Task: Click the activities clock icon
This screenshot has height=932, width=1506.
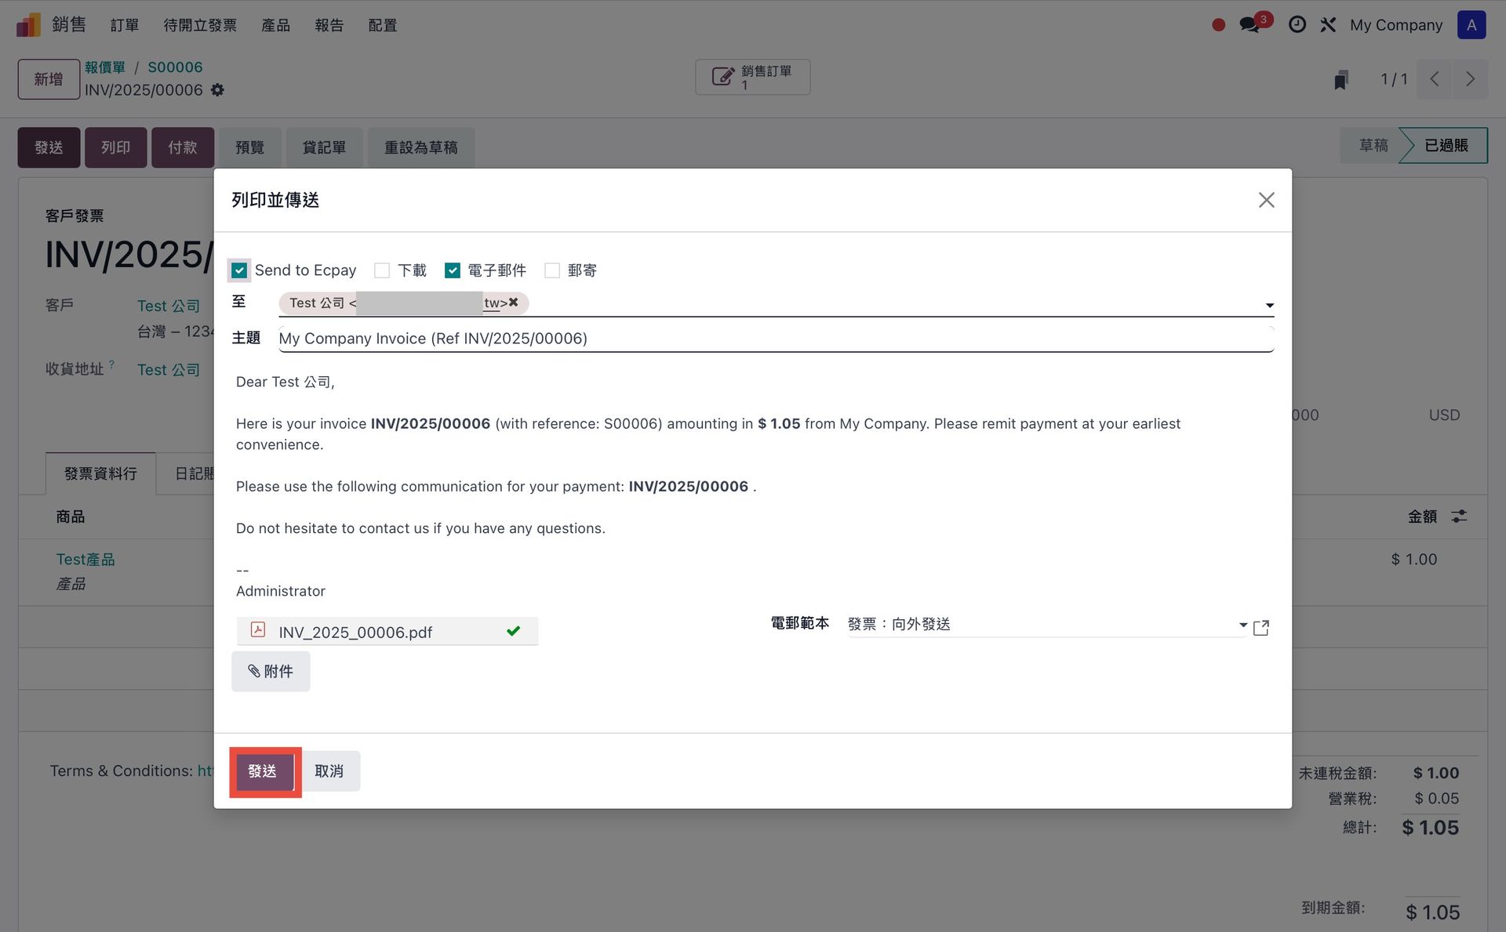Action: point(1297,24)
